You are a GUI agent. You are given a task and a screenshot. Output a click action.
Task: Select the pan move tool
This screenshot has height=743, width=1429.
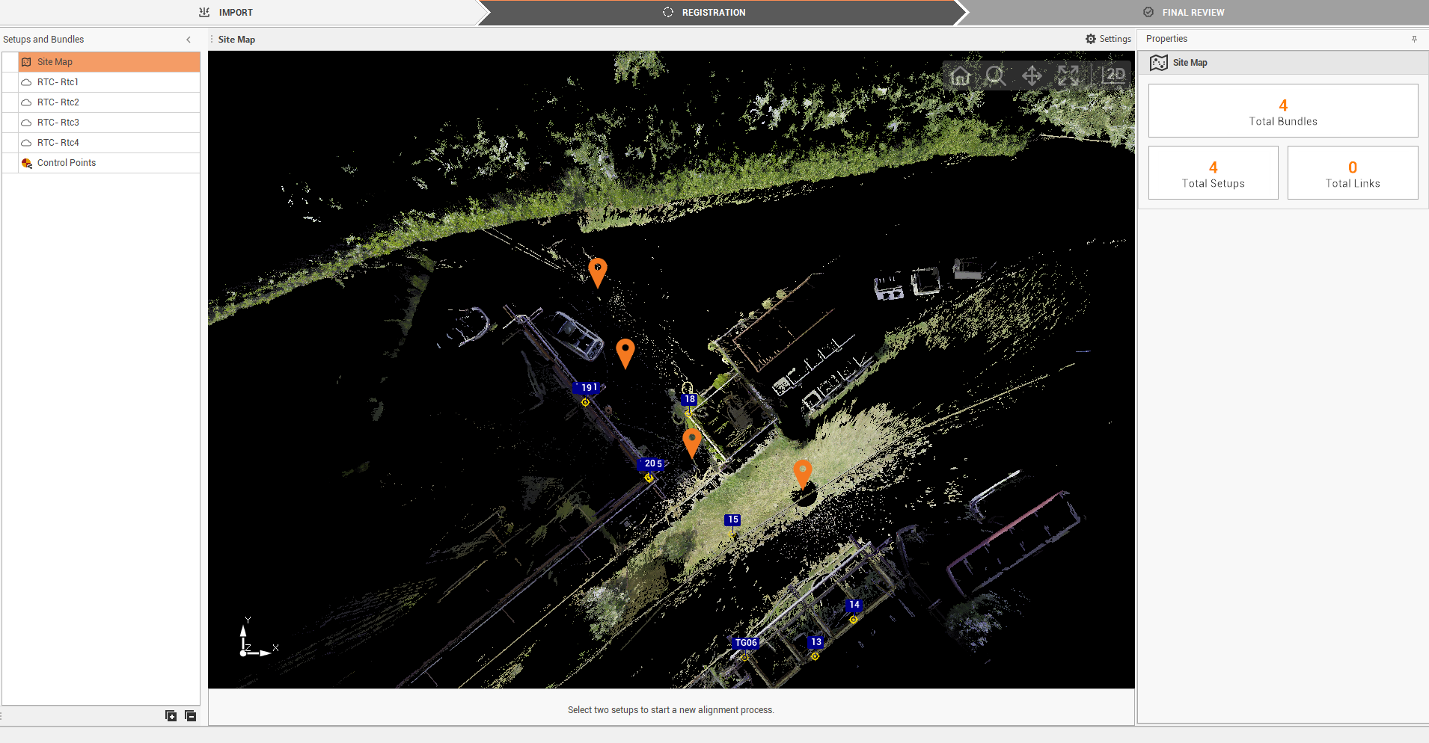tap(1032, 75)
